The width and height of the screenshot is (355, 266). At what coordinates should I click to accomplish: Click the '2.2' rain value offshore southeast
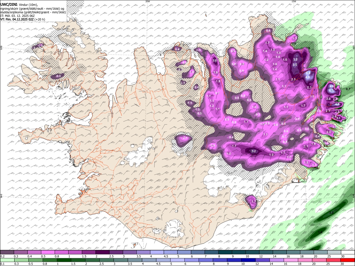tap(331, 213)
